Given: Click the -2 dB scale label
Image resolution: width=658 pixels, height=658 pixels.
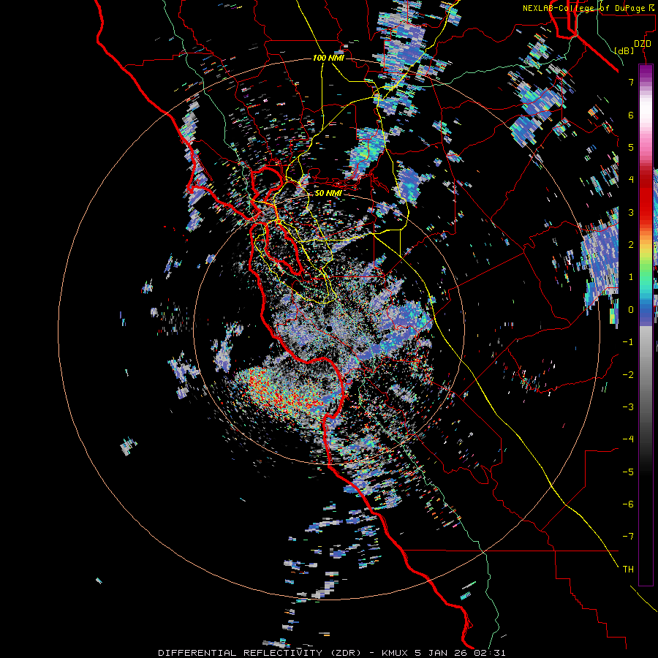Looking at the screenshot, I should click(x=628, y=375).
